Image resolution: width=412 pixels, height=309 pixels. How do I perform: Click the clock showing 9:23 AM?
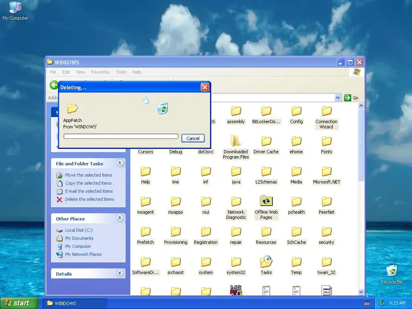tap(397, 303)
